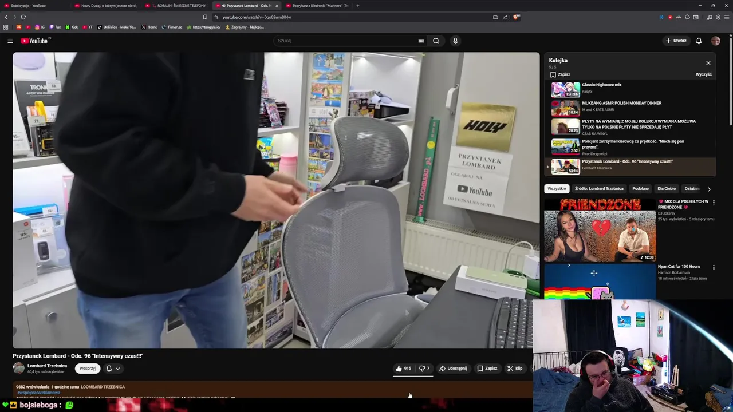Switch to Subskrypcje - YouTube tab

[x=34, y=6]
